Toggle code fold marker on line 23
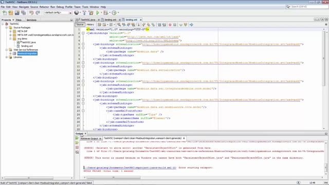Screen dimensions: 329x185 click(83, 111)
